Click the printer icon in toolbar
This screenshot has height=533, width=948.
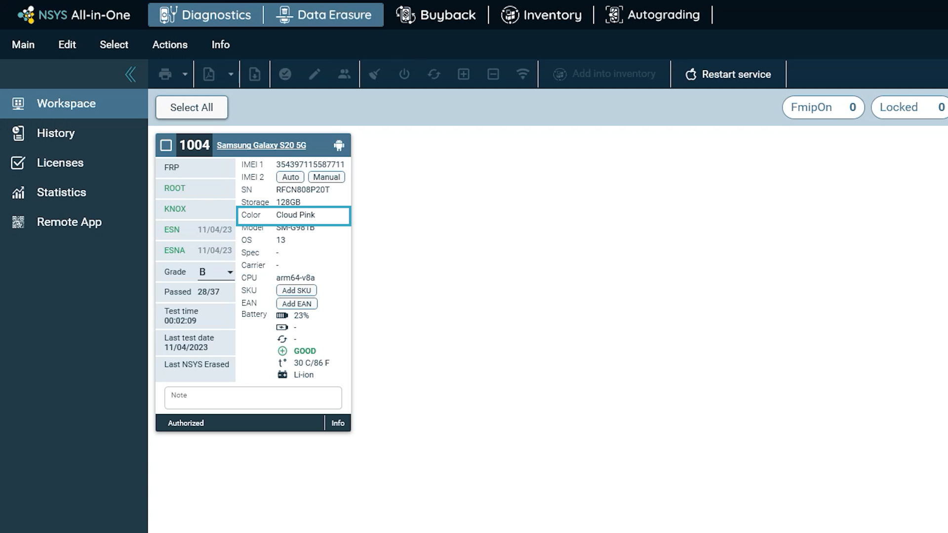(x=165, y=75)
